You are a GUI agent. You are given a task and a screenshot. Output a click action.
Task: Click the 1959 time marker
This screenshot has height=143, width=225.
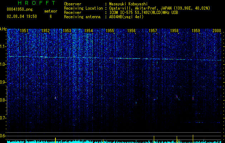coord(196,31)
